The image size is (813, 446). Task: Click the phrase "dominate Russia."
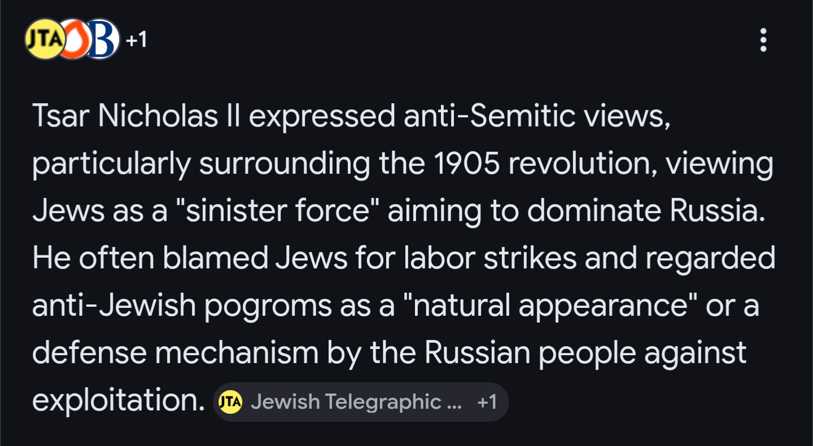click(x=650, y=211)
